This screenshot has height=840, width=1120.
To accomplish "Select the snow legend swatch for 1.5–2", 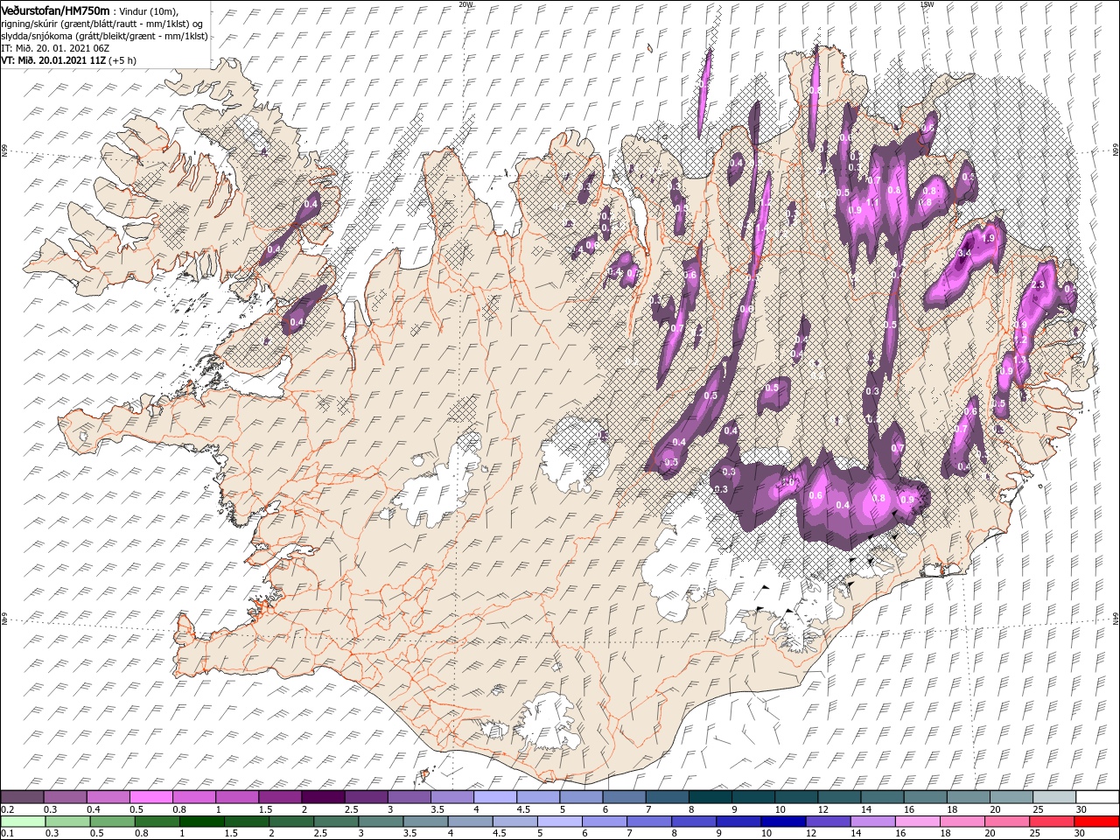I will (x=280, y=797).
